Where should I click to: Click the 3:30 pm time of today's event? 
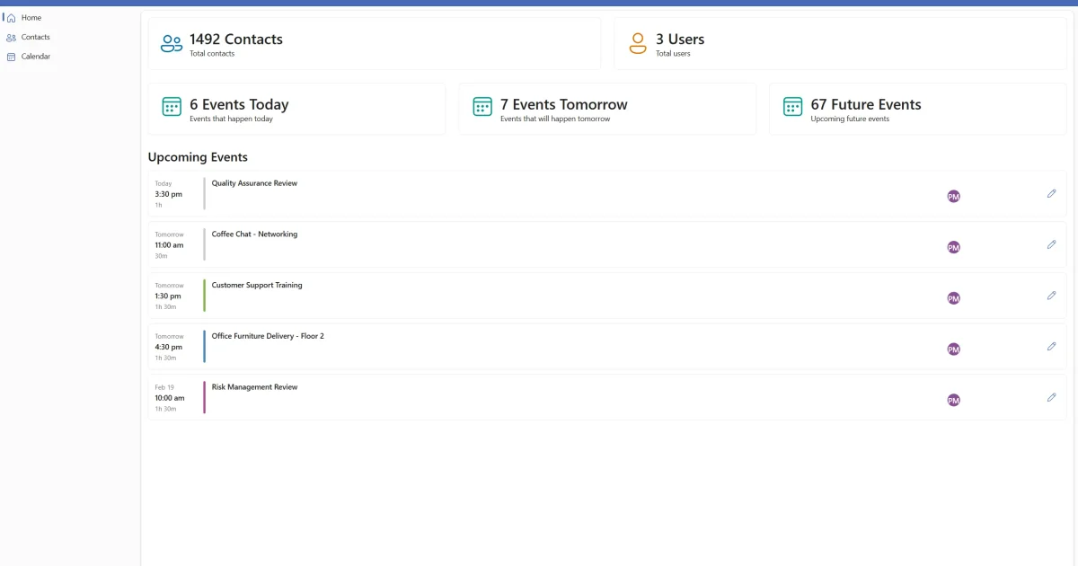pyautogui.click(x=168, y=194)
